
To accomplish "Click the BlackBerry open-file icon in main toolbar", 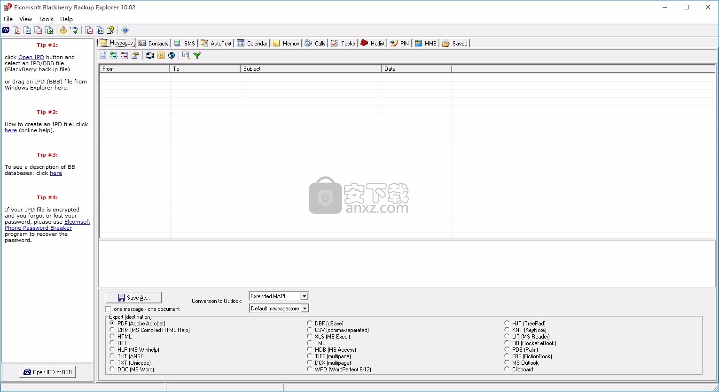I will point(6,30).
